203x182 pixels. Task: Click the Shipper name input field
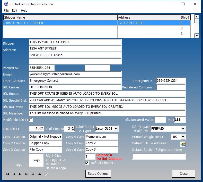pos(75,42)
